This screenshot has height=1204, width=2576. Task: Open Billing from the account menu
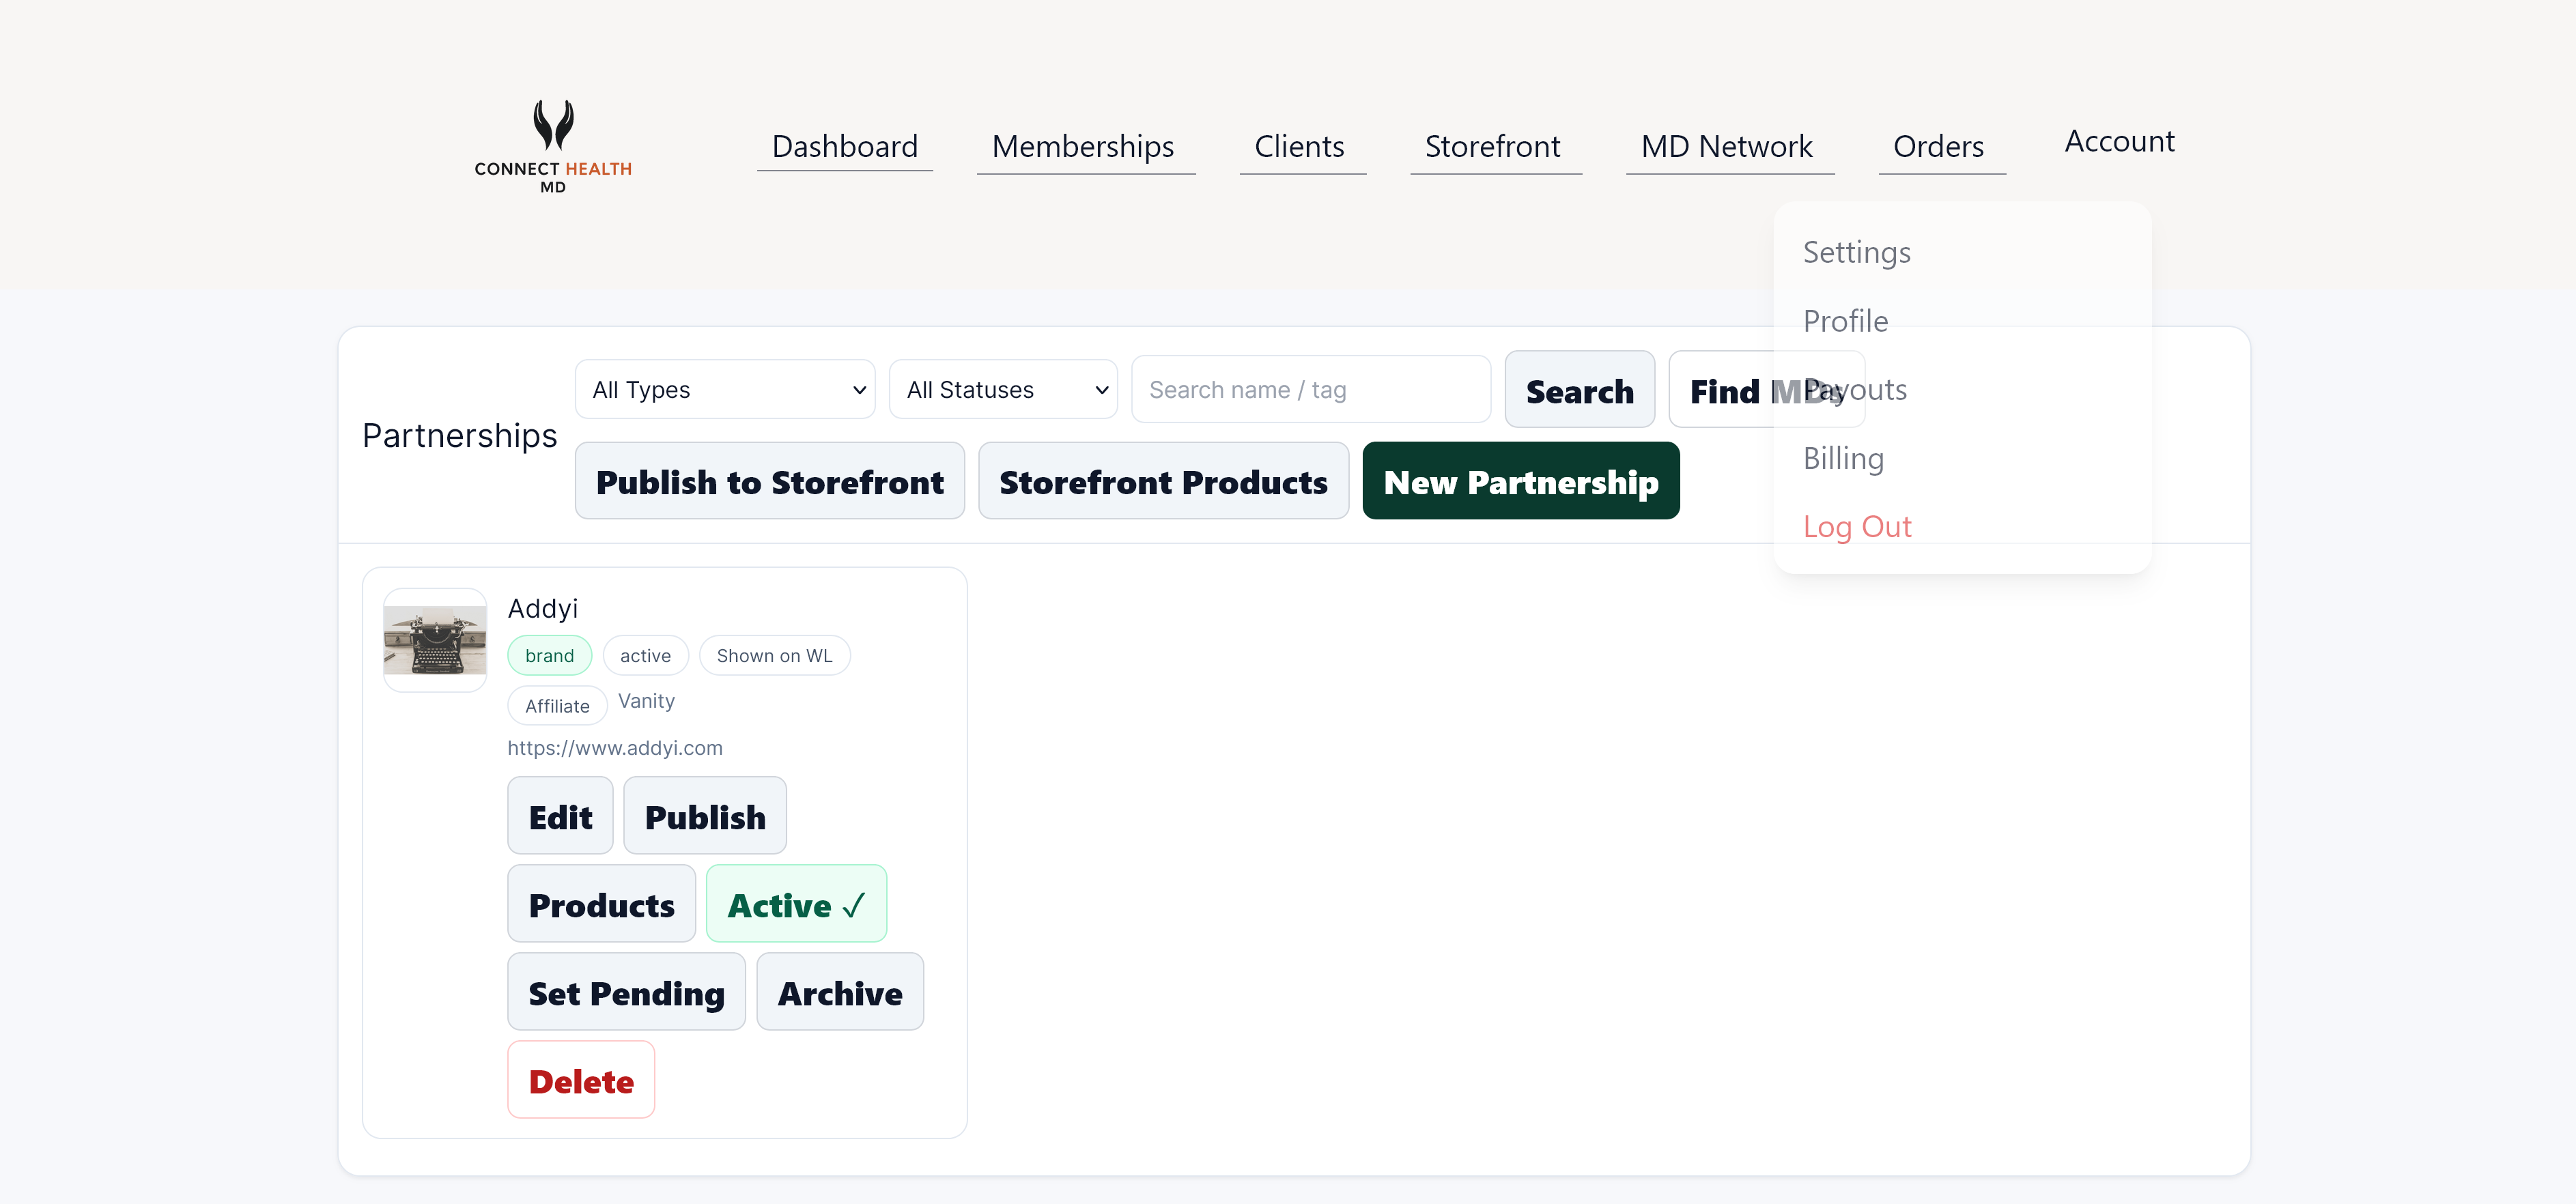click(1843, 458)
